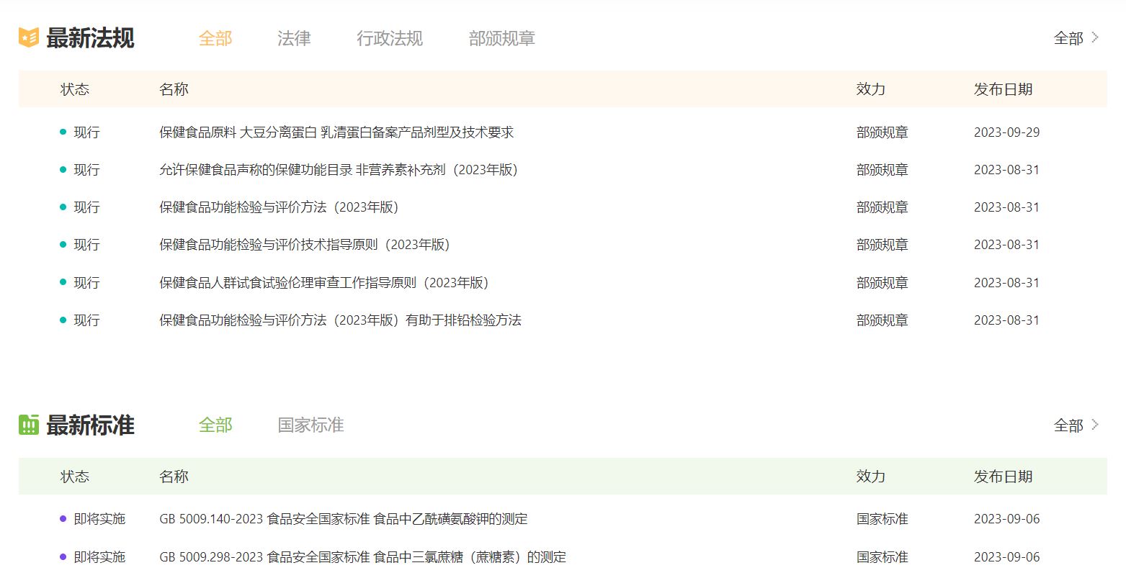Click 效力 header in 最新法规 table
1126x573 pixels.
[x=870, y=89]
